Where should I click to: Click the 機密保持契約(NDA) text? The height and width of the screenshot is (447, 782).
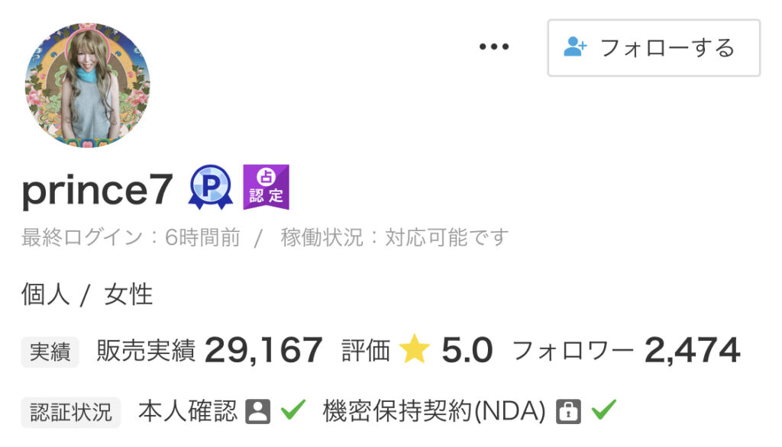[x=435, y=412]
